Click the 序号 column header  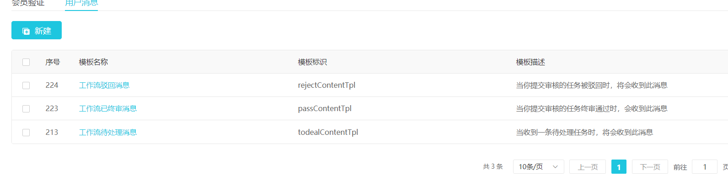[x=53, y=62]
